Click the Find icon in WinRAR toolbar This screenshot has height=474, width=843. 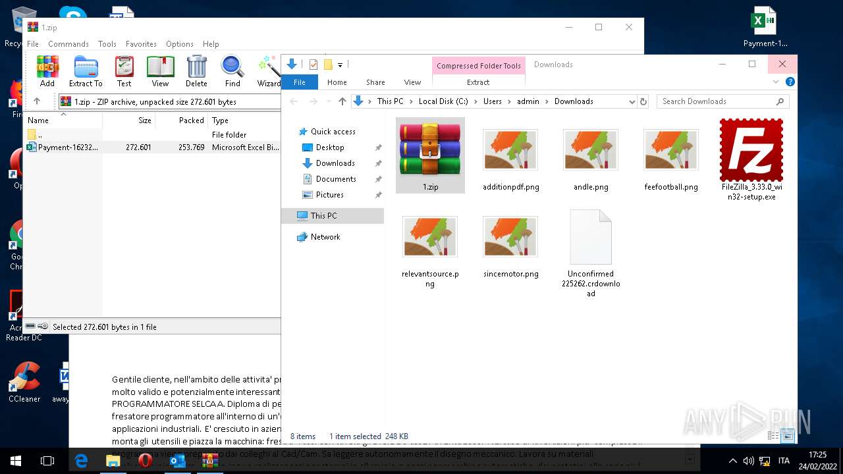point(232,70)
